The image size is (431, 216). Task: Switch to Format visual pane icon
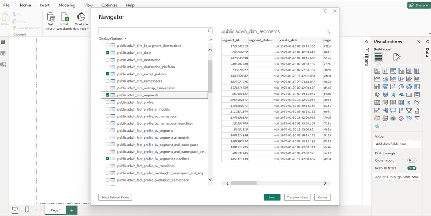(397, 57)
